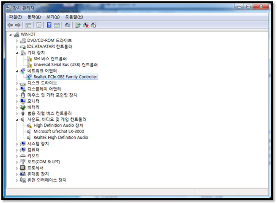Select the SM 버스 컨트롤러 device
This screenshot has height=204, width=277.
[50, 59]
